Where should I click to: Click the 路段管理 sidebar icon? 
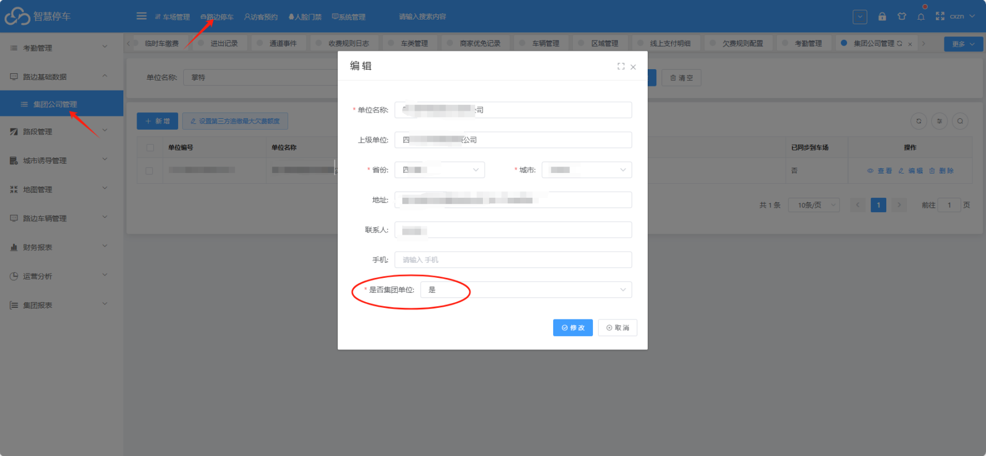14,131
